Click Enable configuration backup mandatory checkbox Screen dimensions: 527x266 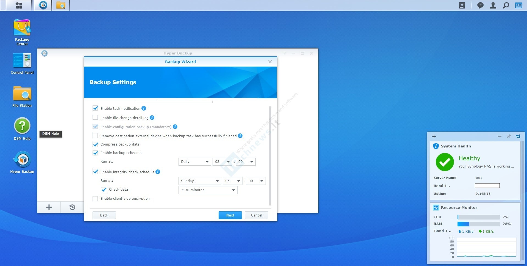pyautogui.click(x=95, y=127)
